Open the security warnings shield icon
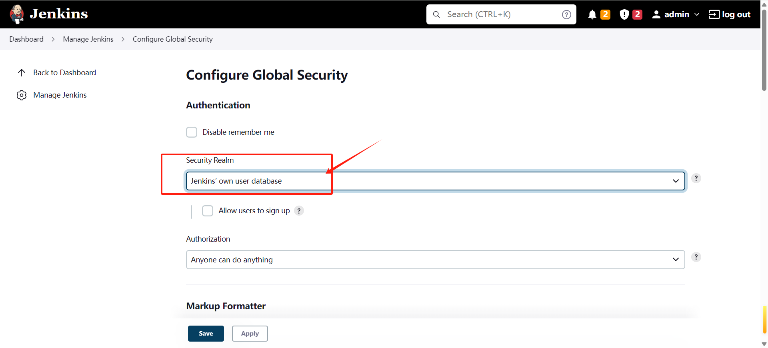768x348 pixels. click(624, 15)
